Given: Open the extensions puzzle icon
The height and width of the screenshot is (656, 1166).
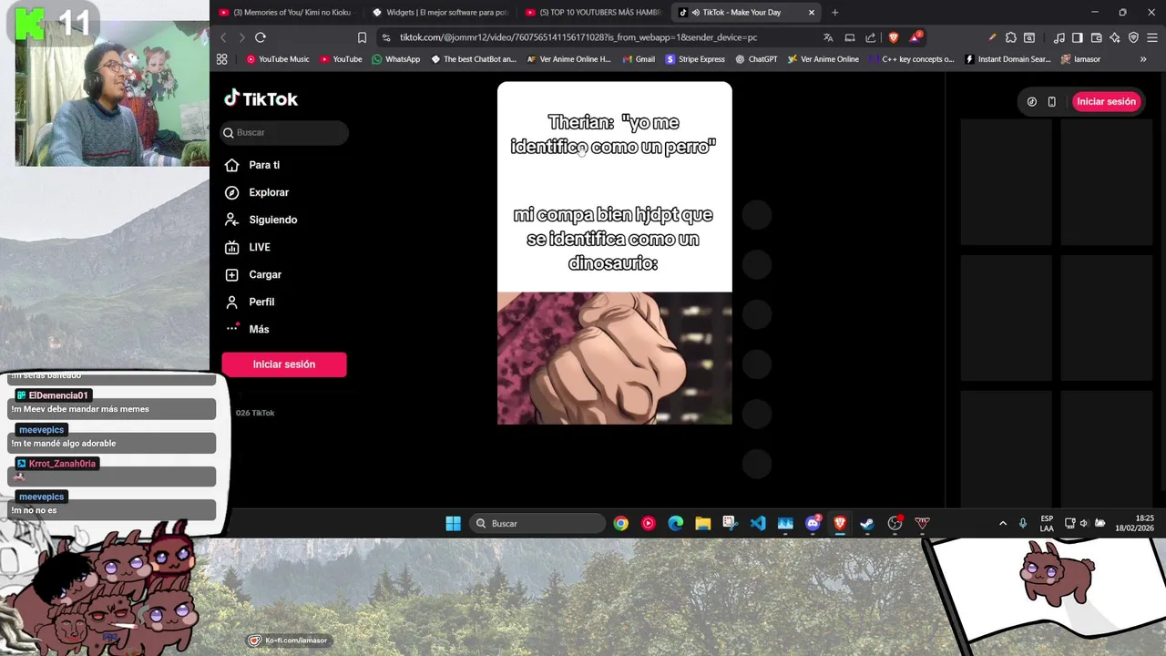Looking at the screenshot, I should (1011, 37).
